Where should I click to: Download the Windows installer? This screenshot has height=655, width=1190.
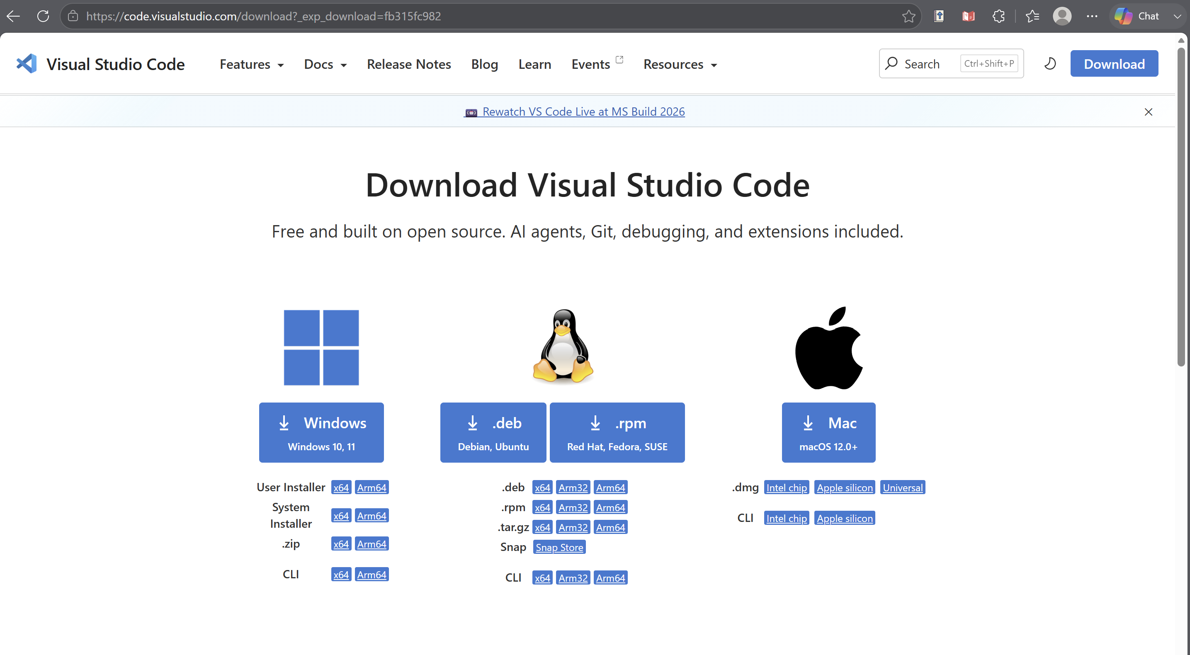(x=321, y=432)
